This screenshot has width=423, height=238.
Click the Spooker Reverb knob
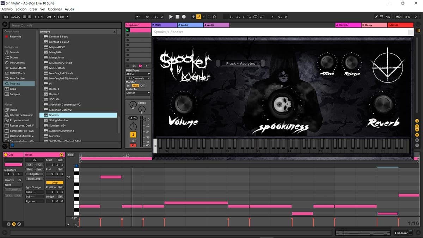pyautogui.click(x=383, y=104)
